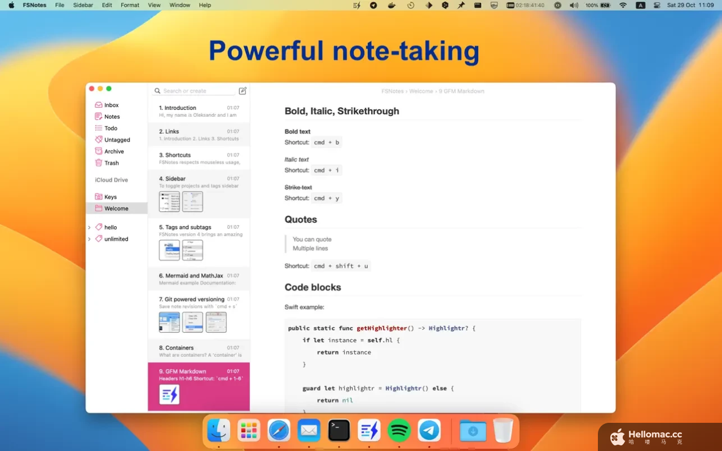Open Launchpad from the Dock

[248, 431]
